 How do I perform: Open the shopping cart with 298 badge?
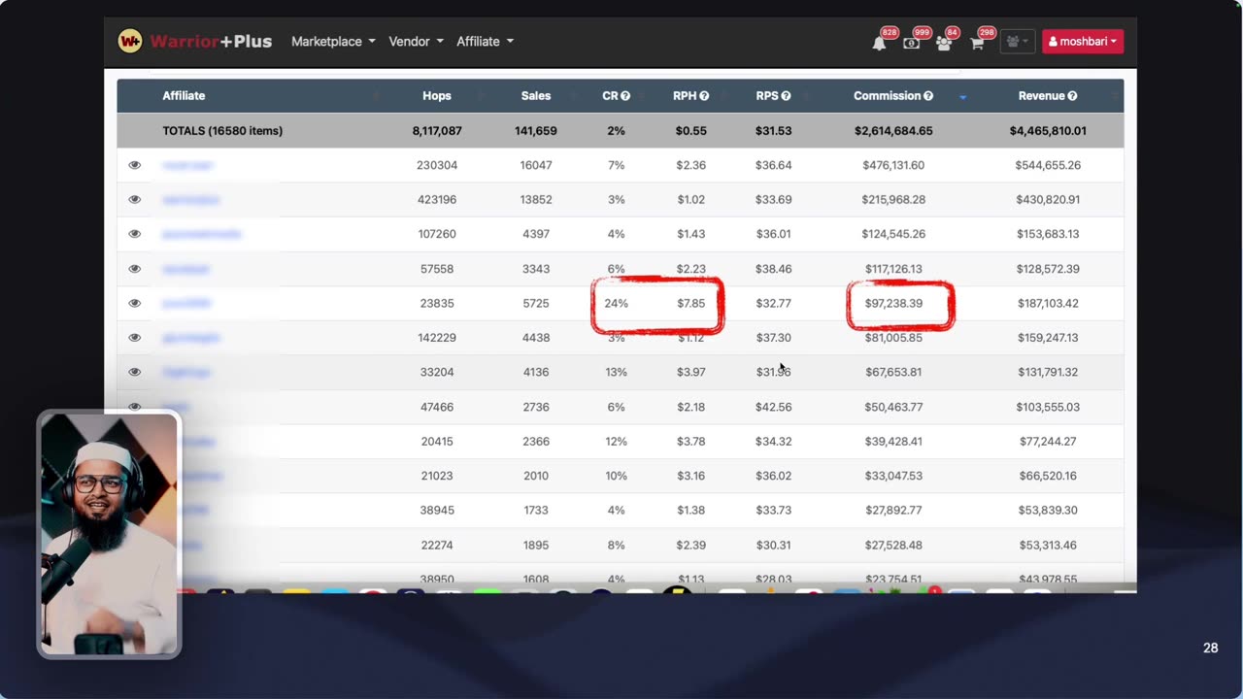(977, 42)
